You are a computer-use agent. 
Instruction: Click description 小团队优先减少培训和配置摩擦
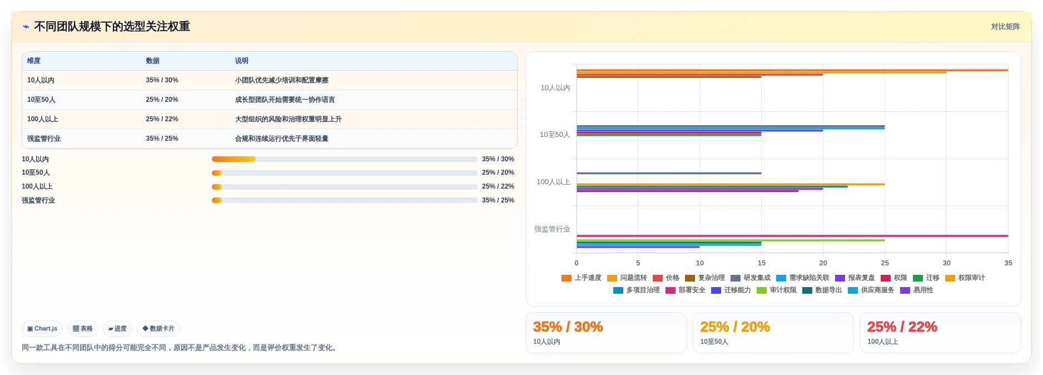(281, 80)
